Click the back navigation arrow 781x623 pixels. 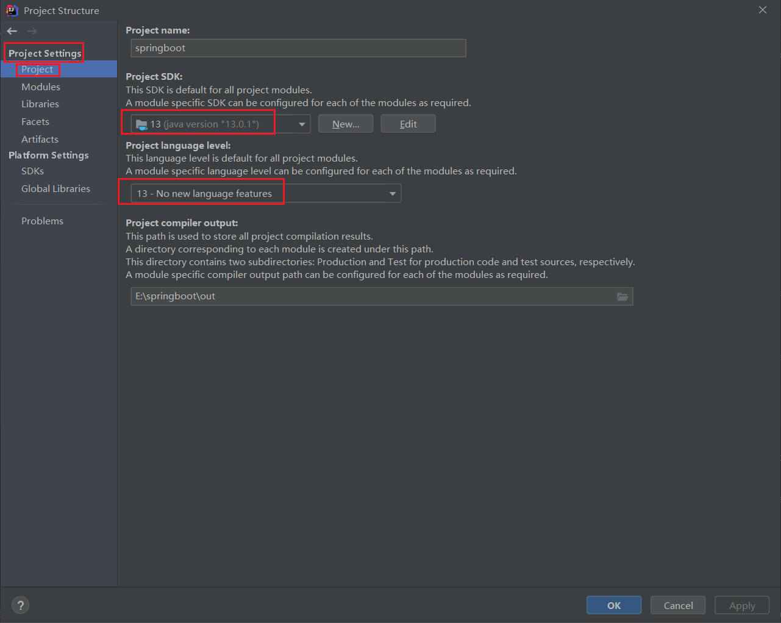tap(12, 31)
